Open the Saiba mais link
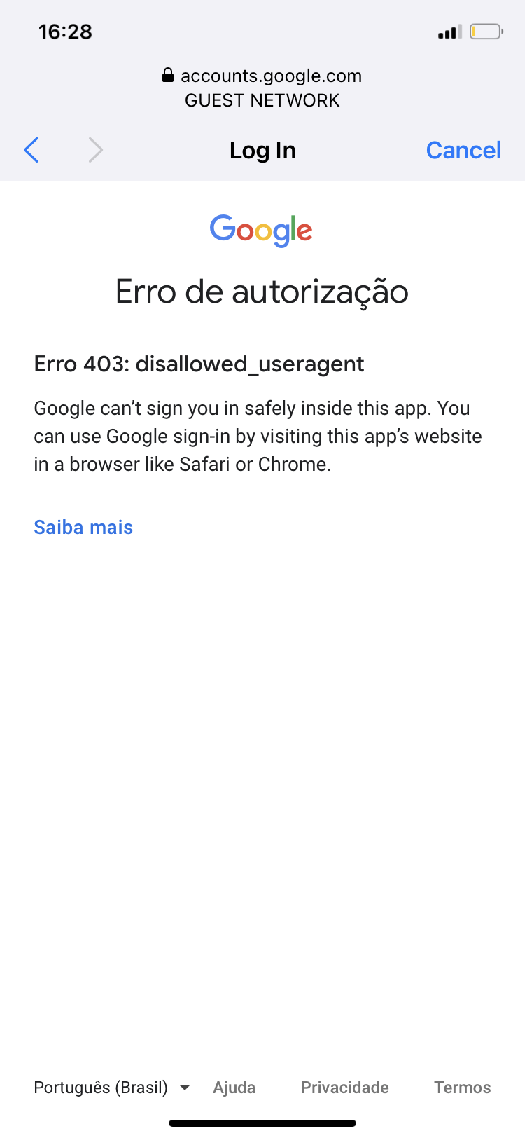Screen dimensions: 525x1138 click(83, 527)
